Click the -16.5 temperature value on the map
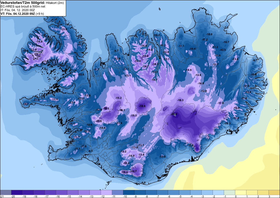 click(x=155, y=64)
